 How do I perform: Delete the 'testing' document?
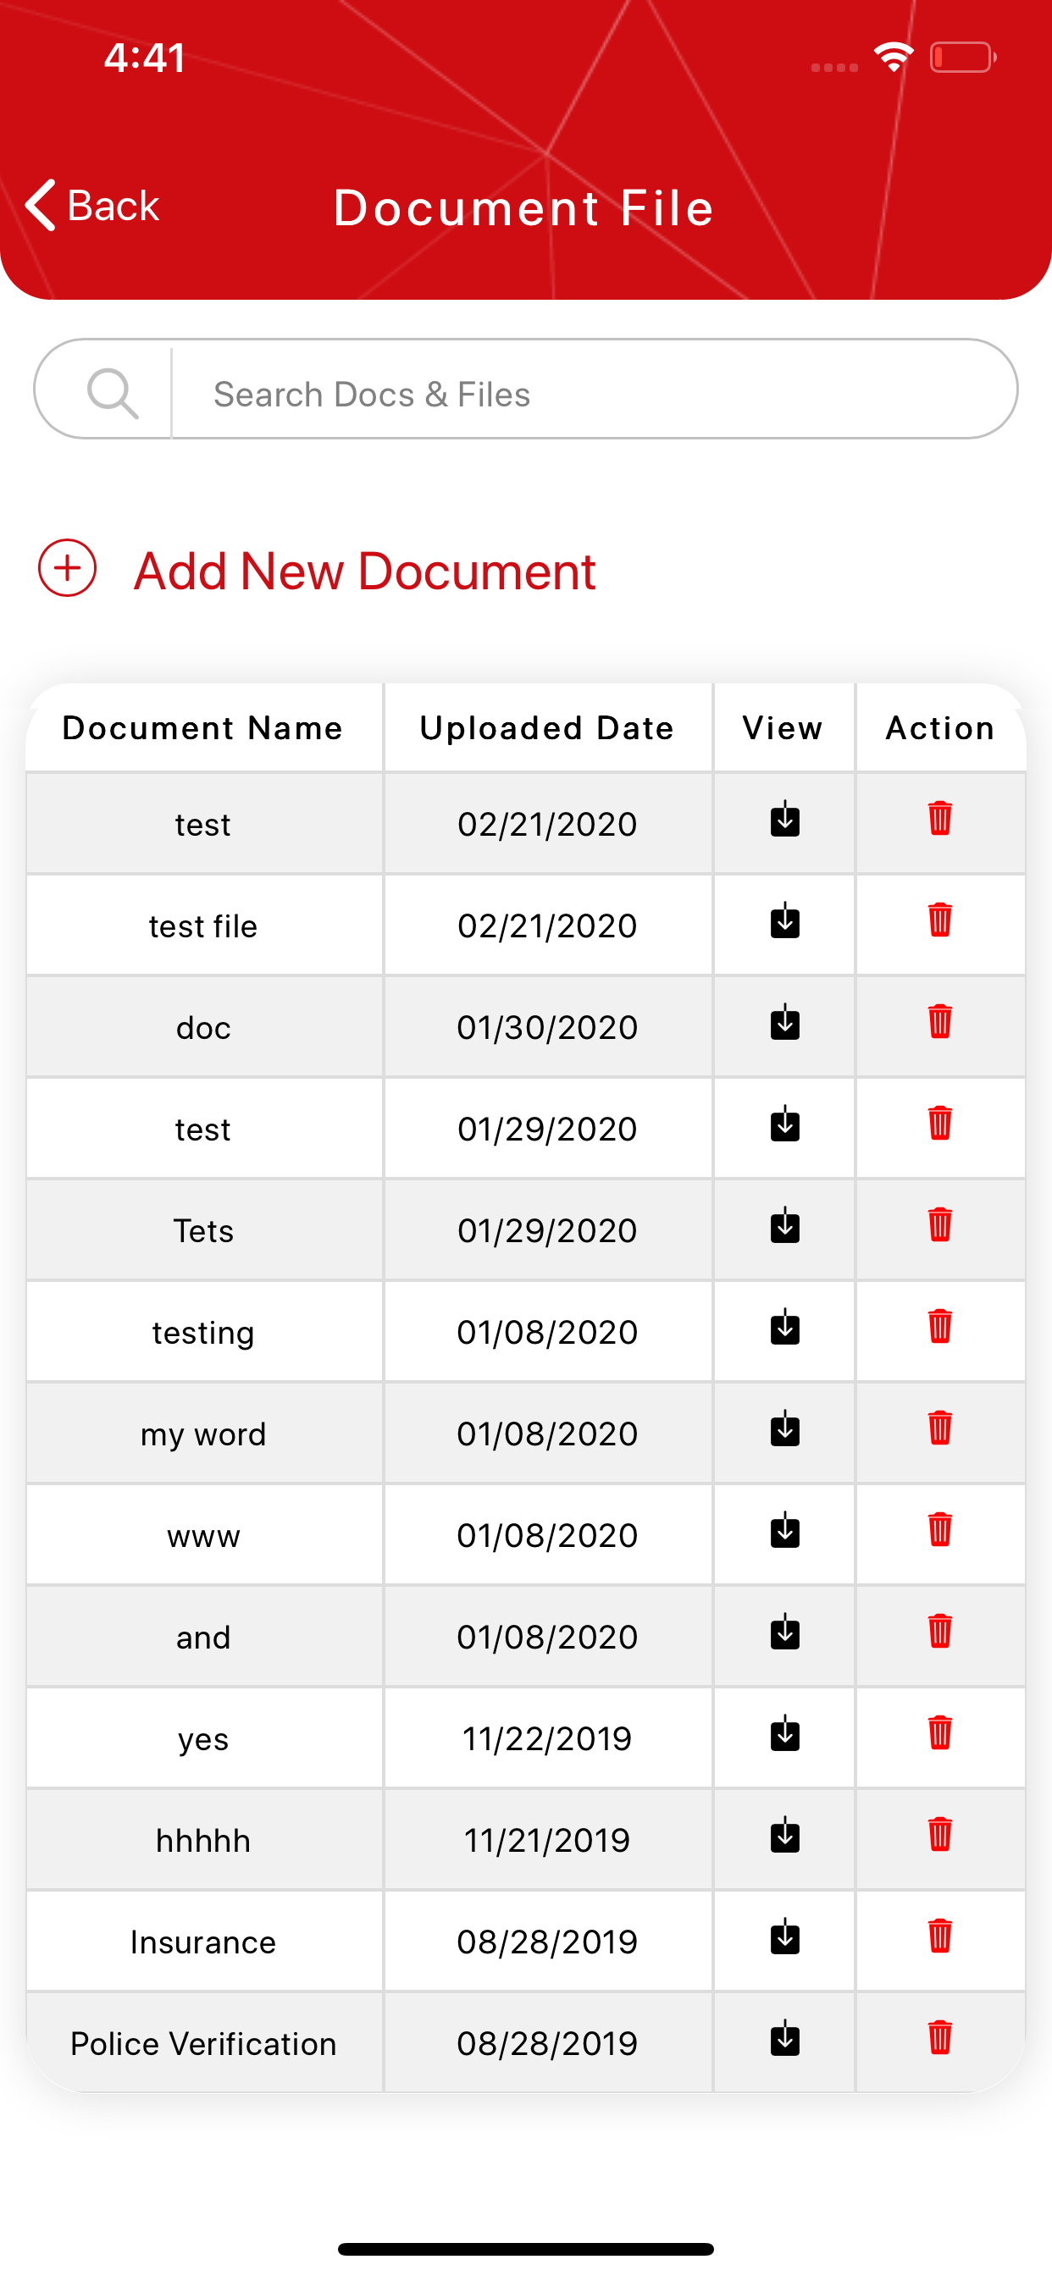click(939, 1326)
